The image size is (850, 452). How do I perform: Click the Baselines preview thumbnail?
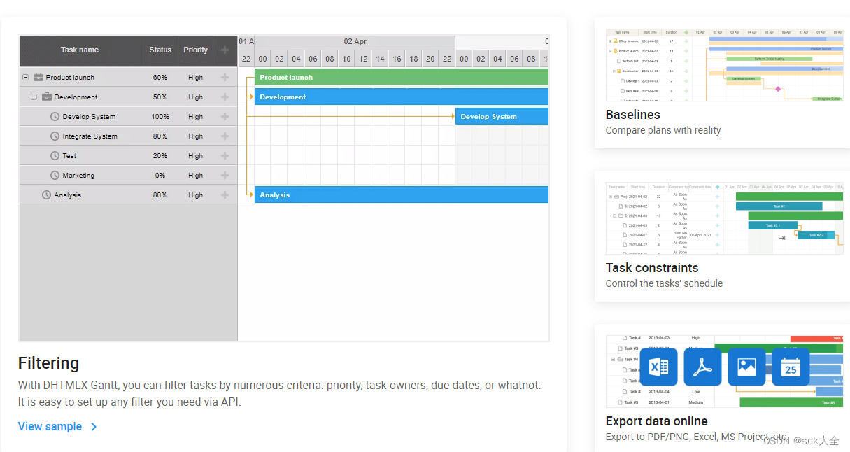pyautogui.click(x=724, y=63)
